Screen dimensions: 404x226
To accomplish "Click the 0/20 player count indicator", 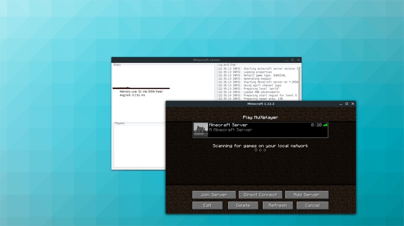I will pyautogui.click(x=316, y=125).
